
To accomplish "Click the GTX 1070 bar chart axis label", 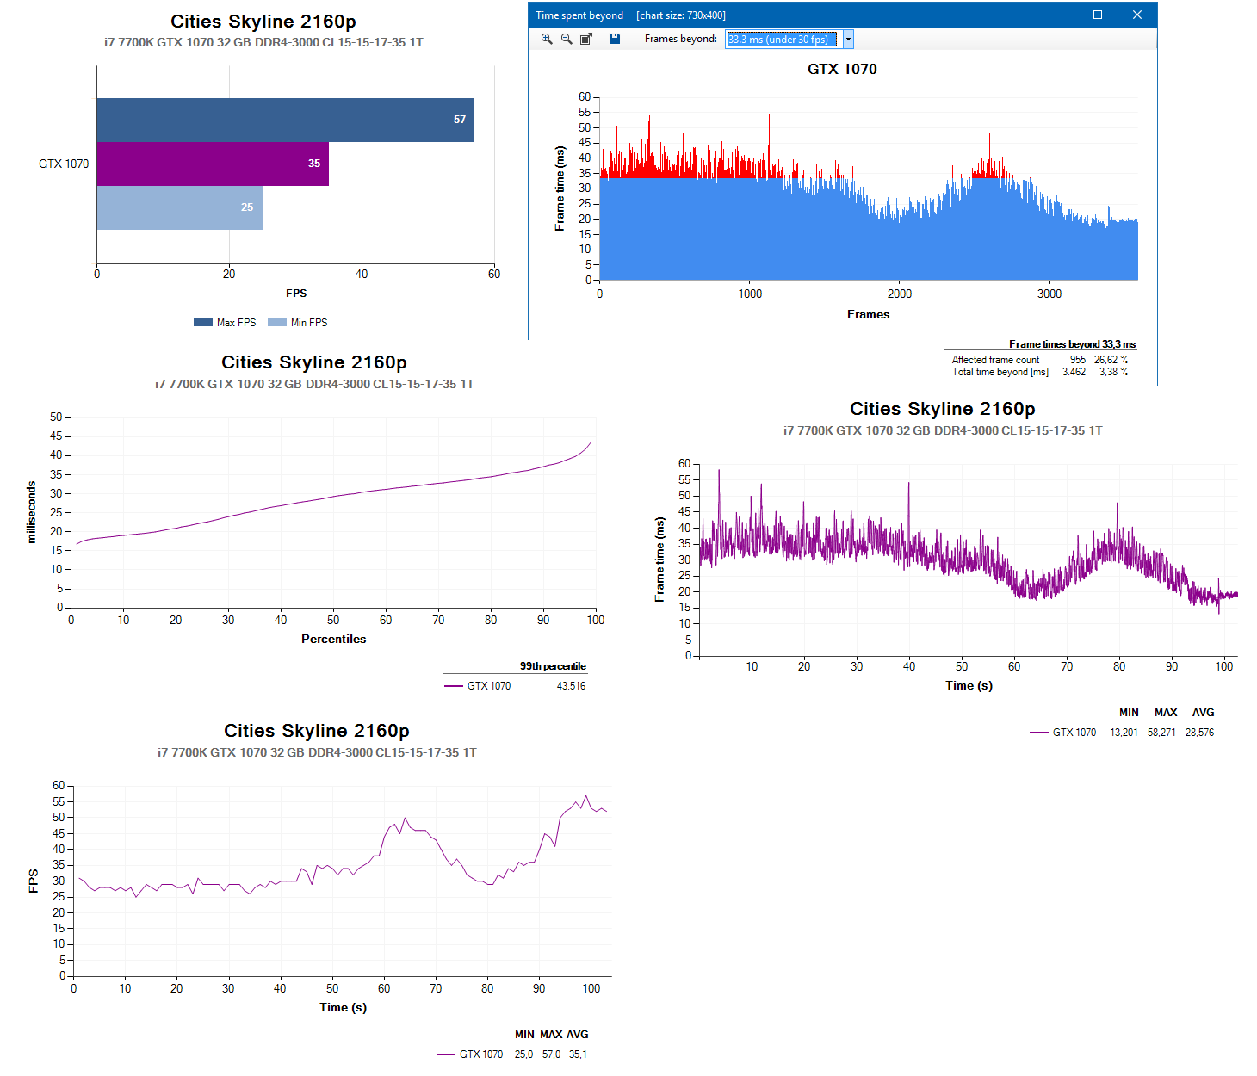I will point(64,164).
